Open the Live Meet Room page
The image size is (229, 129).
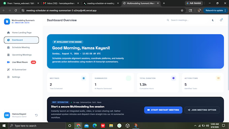[21, 62]
